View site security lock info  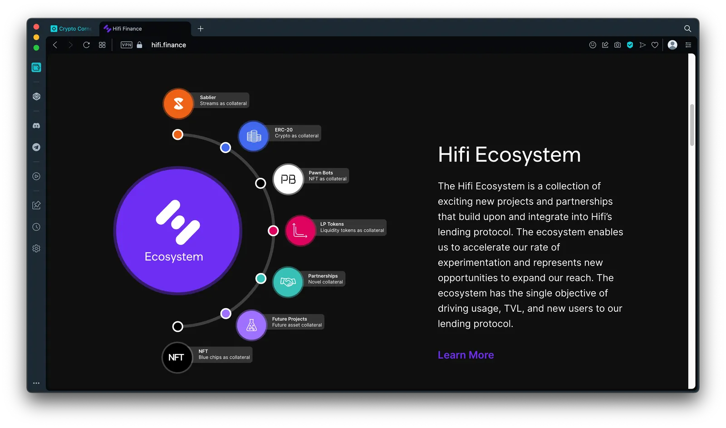[x=139, y=45]
